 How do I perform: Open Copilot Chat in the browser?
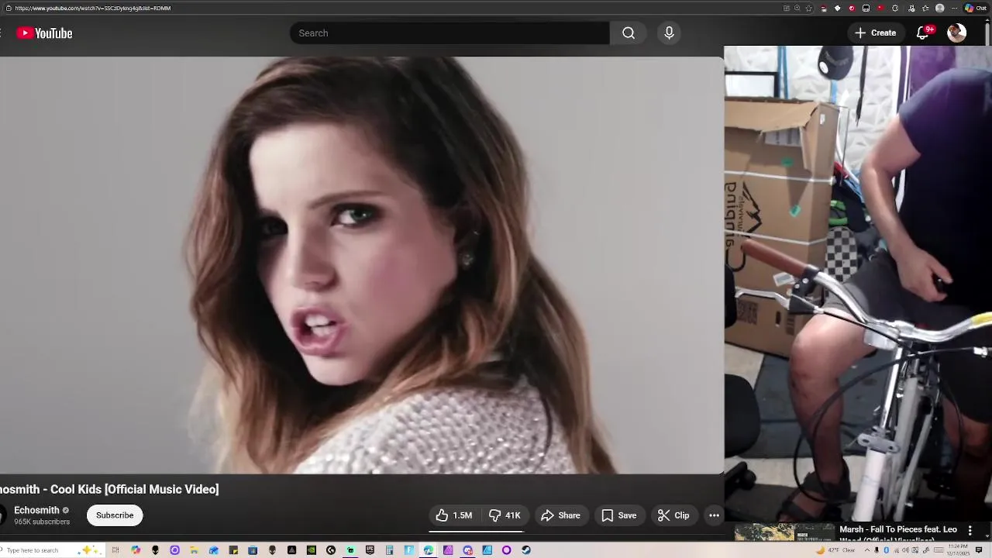(x=976, y=8)
